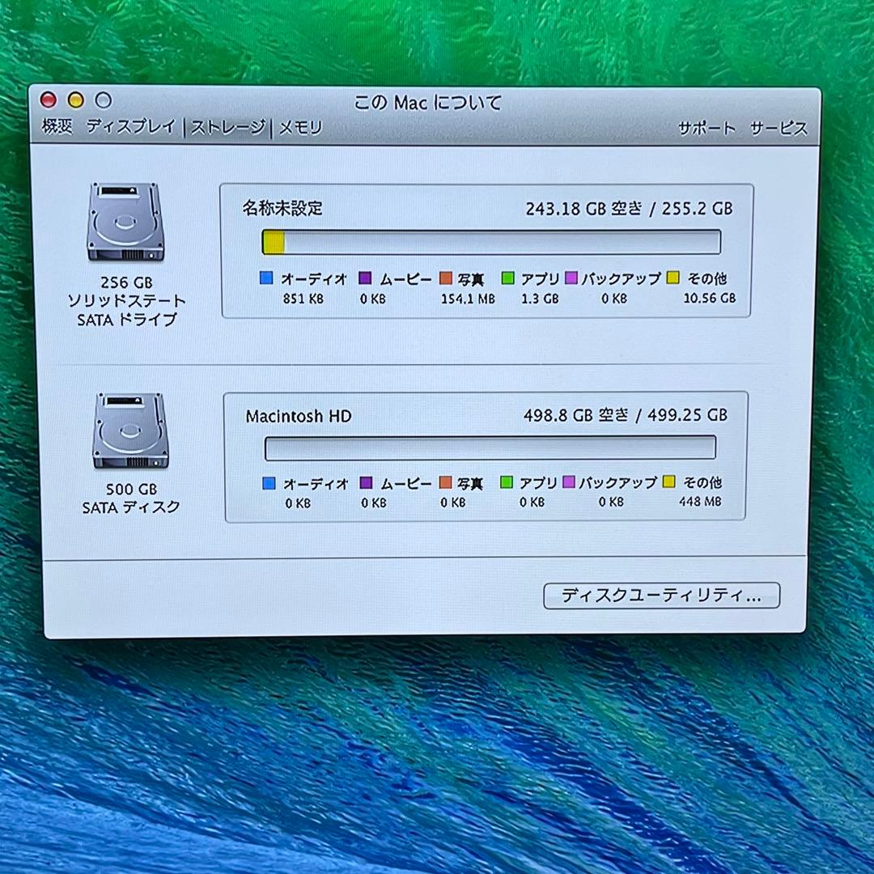Click the Macintosh HD volume name label
Viewport: 874px width, 874px height.
[x=298, y=416]
